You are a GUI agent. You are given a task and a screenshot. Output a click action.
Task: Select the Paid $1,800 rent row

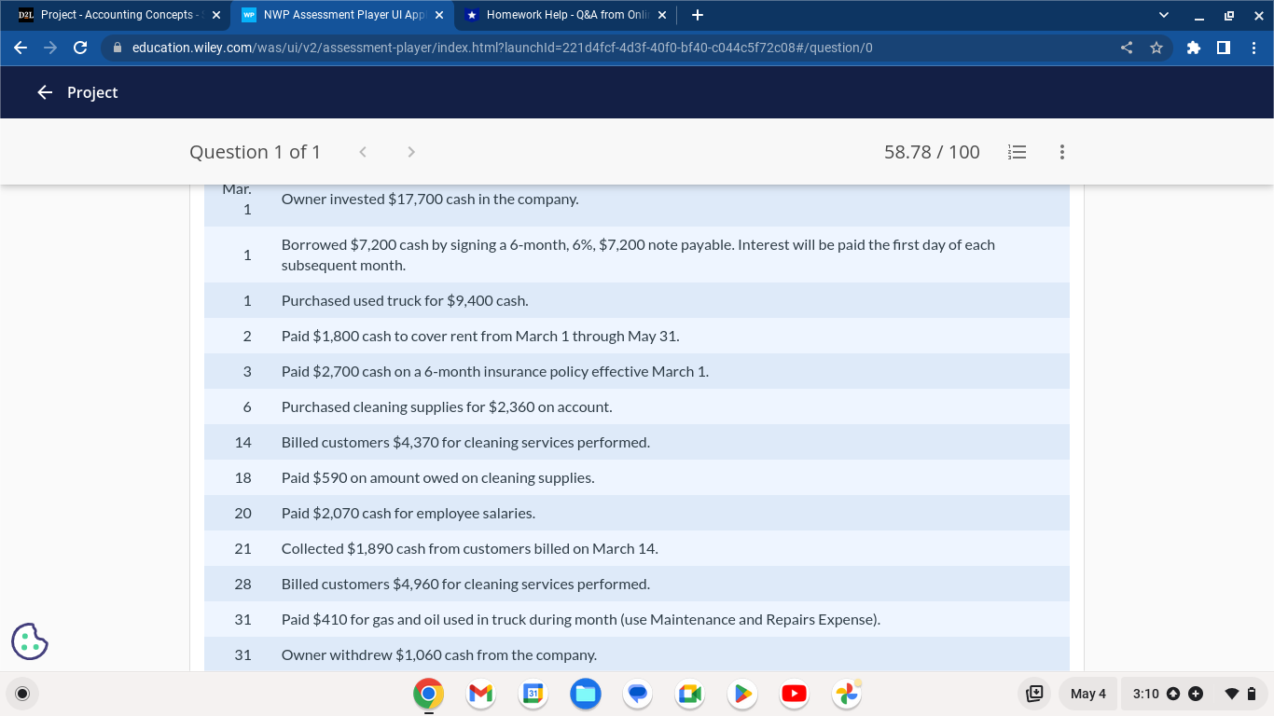point(637,337)
